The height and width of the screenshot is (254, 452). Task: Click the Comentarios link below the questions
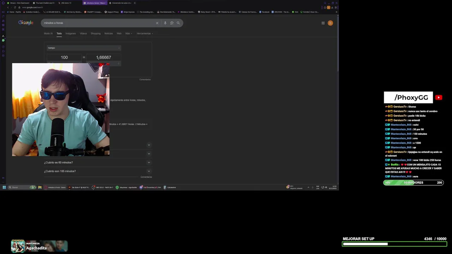[x=146, y=177]
